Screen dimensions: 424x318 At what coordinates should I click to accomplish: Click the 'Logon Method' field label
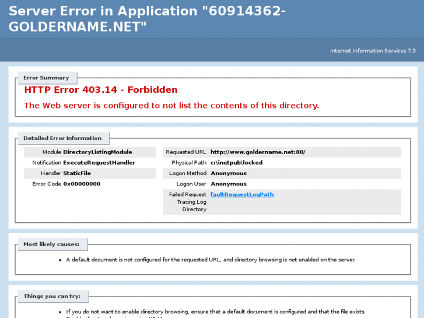click(x=188, y=173)
